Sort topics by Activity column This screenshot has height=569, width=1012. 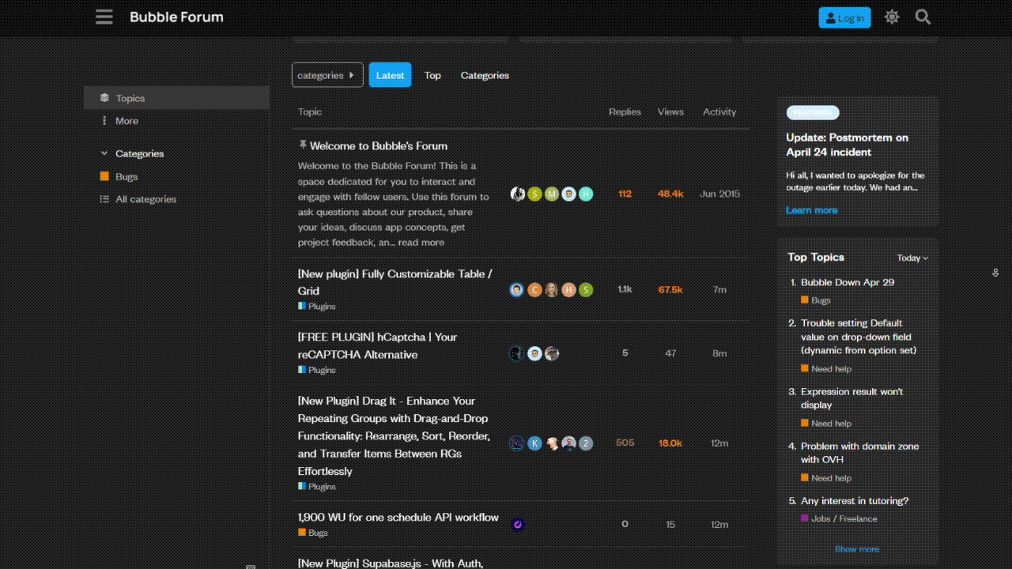719,112
